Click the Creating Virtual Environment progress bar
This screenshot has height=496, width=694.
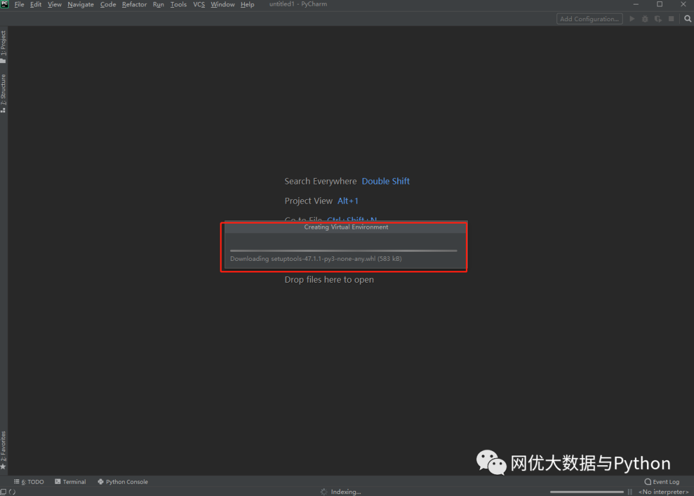point(343,251)
